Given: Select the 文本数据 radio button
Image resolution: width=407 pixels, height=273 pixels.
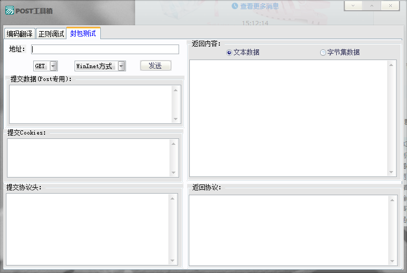Looking at the screenshot, I should (x=229, y=53).
